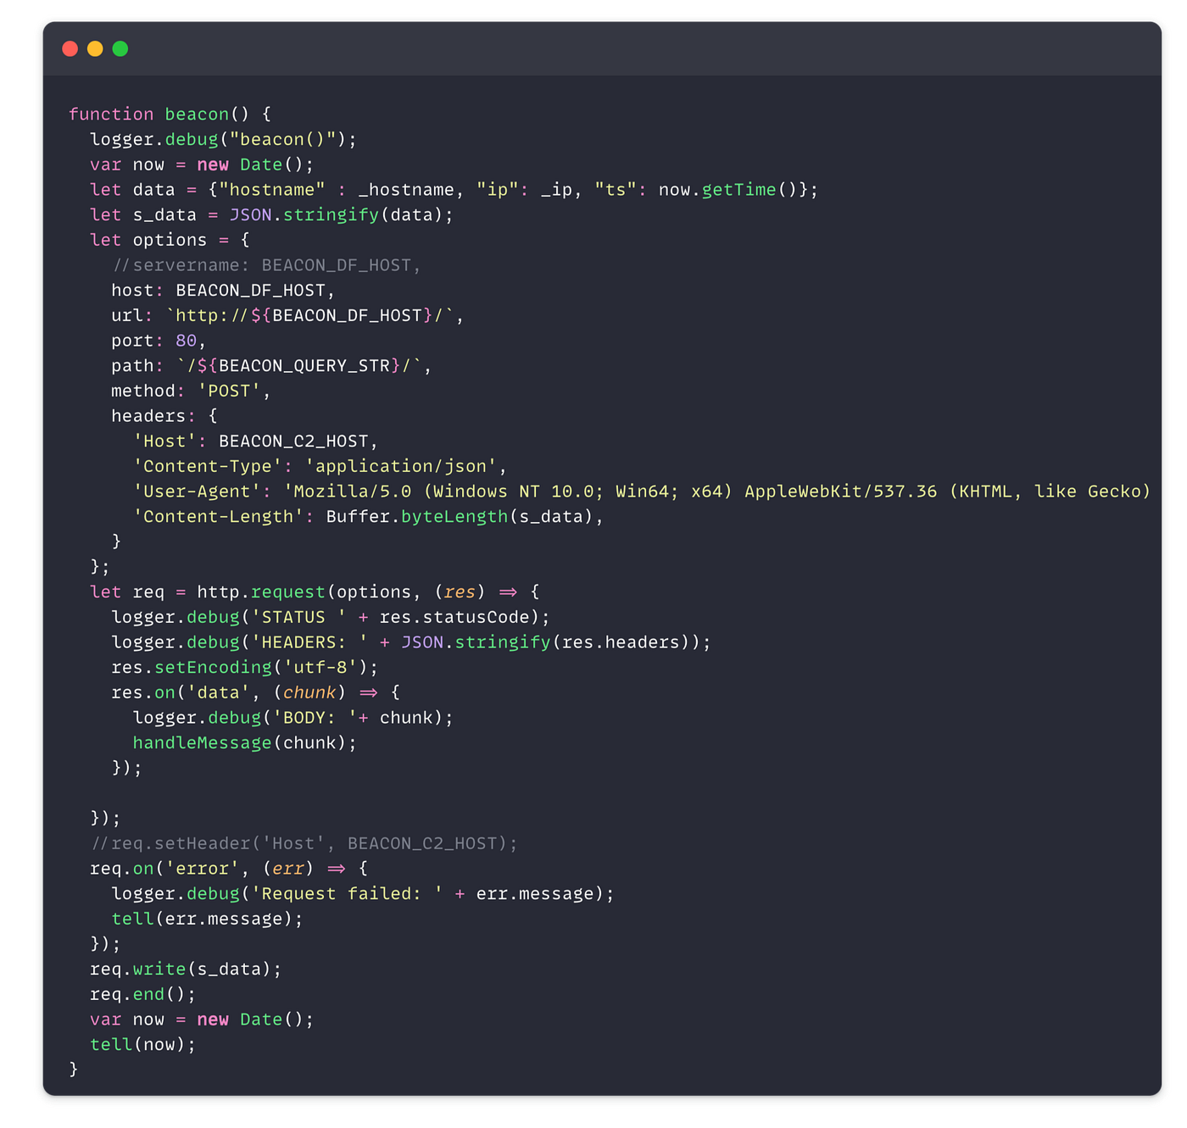Click the 'host: BEACON_DF_HOST,' line
1187x1128 pixels.
point(223,291)
